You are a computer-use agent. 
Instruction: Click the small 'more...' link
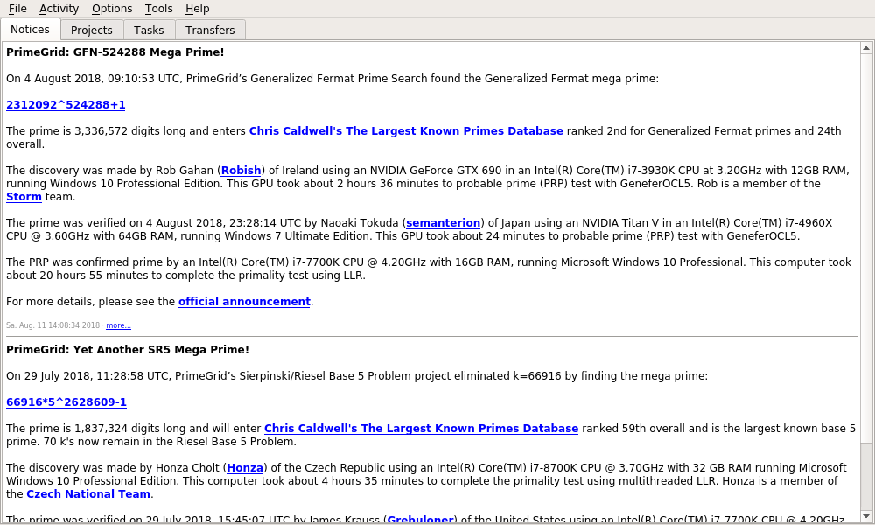(118, 325)
